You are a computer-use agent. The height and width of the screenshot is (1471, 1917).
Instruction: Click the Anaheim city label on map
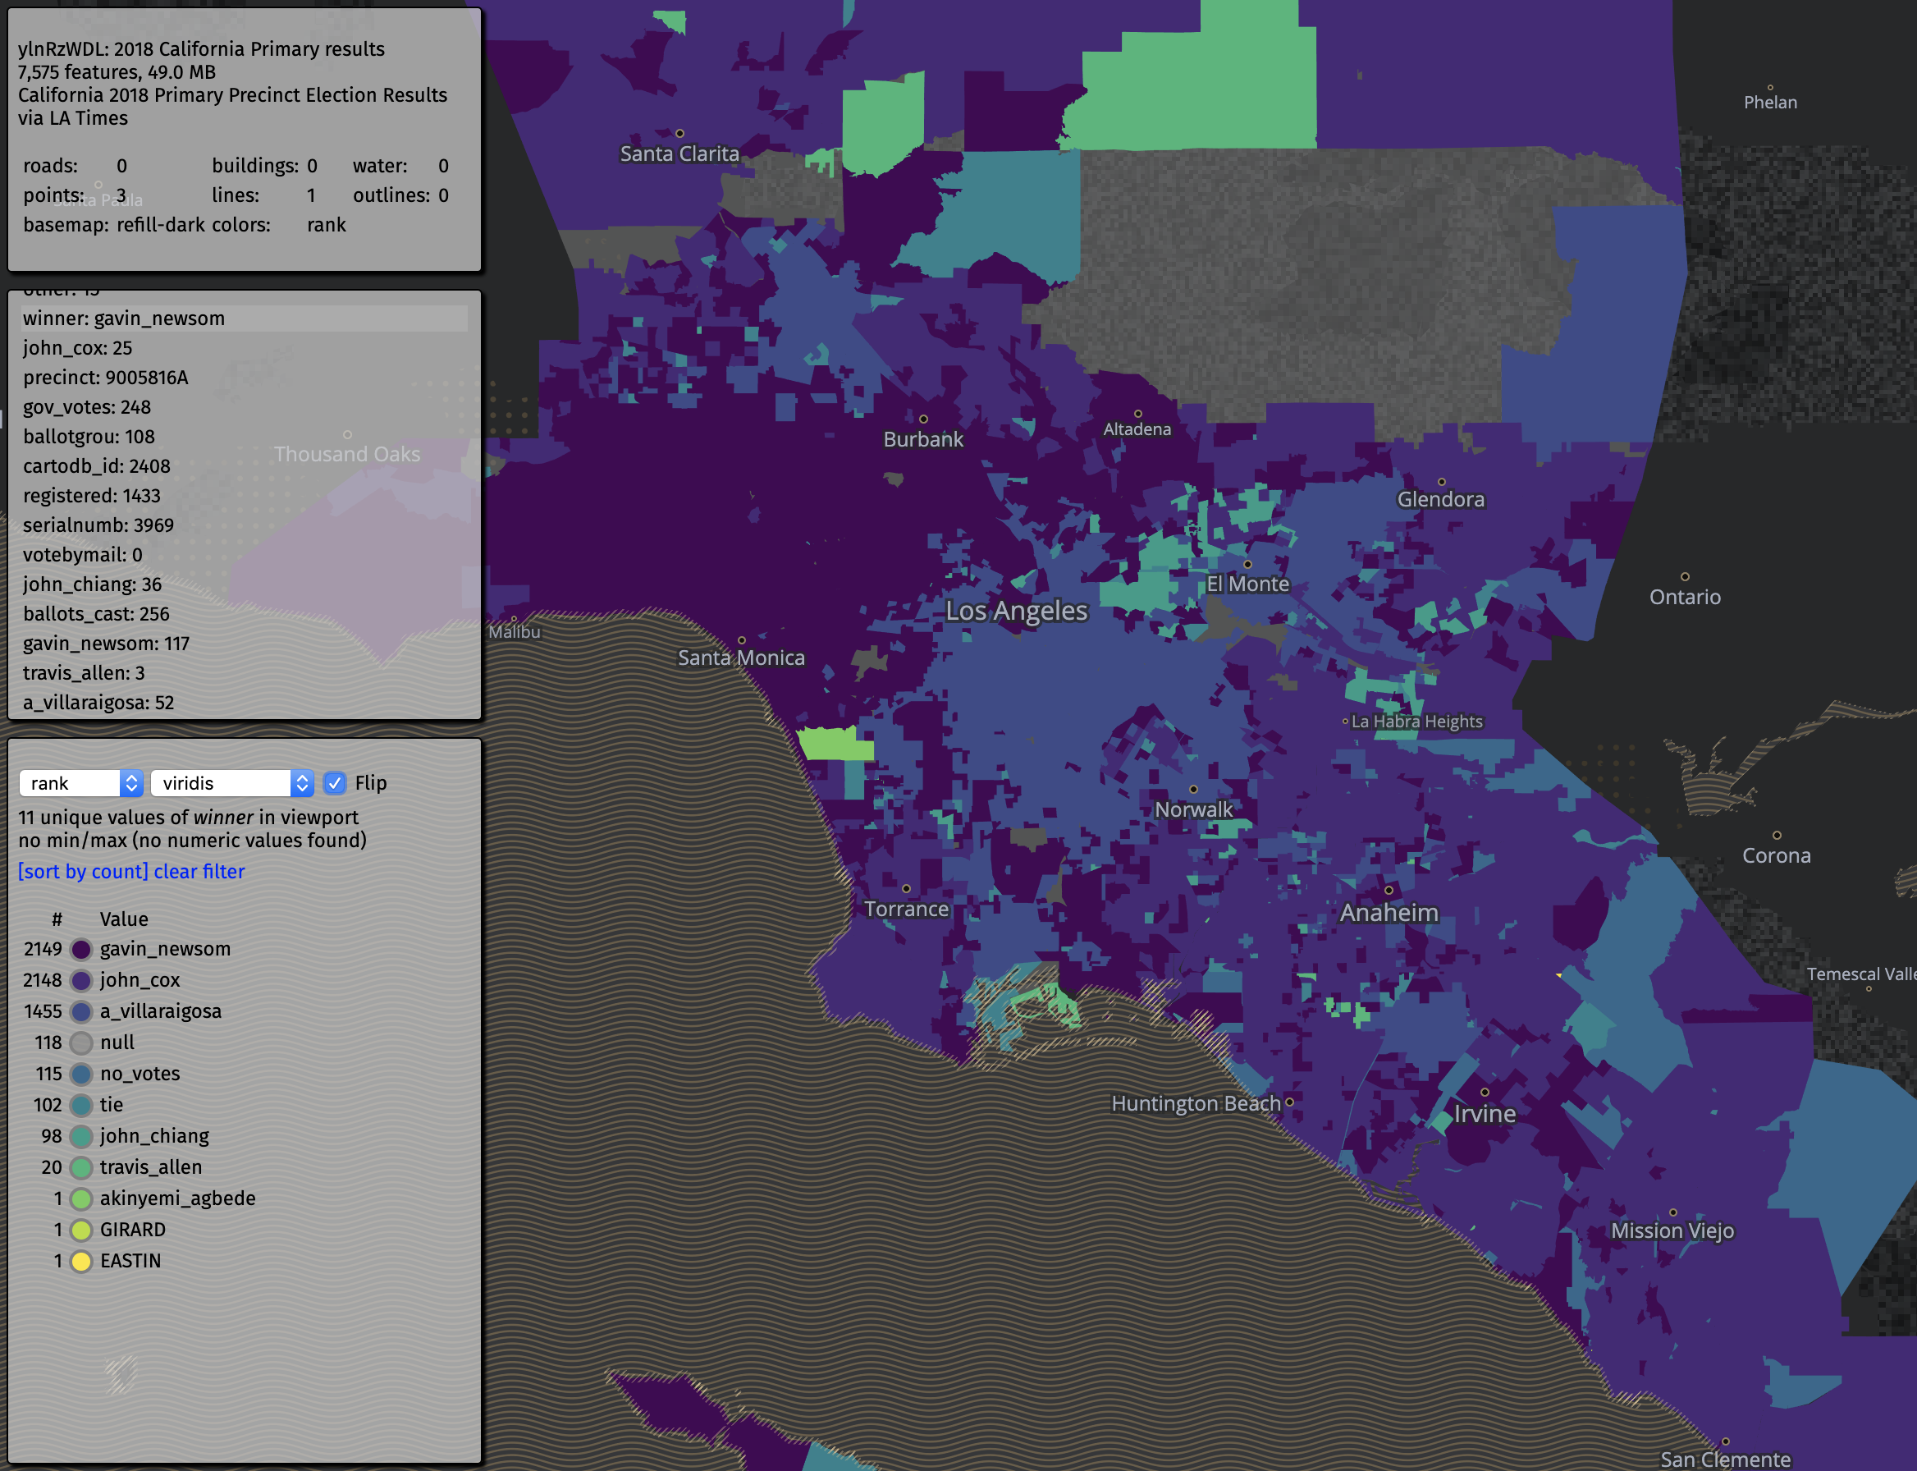(1389, 912)
